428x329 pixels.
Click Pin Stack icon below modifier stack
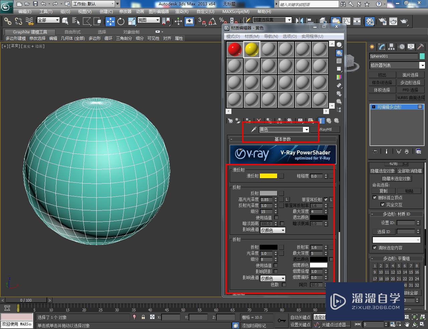(x=375, y=151)
